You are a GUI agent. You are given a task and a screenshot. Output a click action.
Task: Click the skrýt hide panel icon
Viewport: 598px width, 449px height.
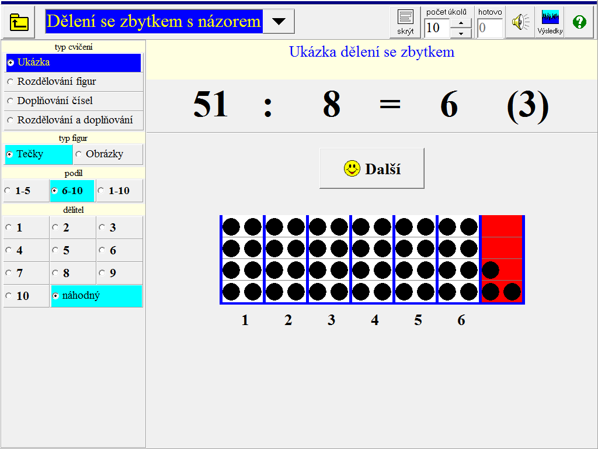[x=405, y=22]
